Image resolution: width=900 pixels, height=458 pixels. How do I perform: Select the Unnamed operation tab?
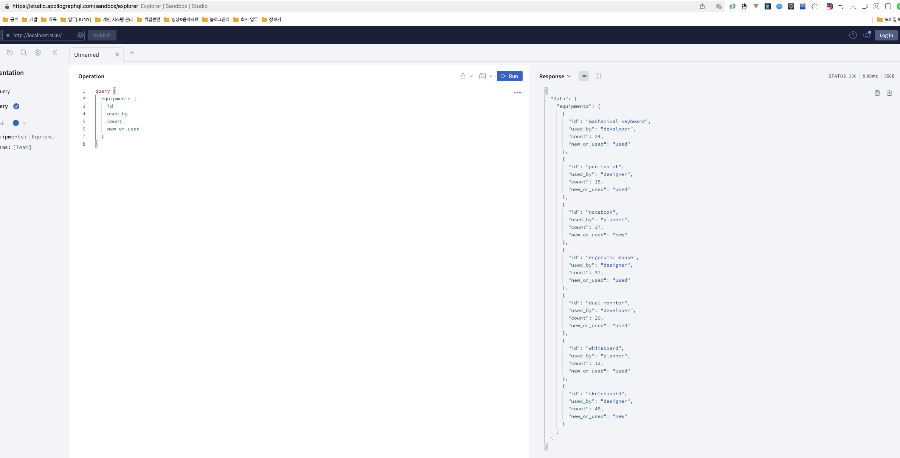pyautogui.click(x=87, y=54)
